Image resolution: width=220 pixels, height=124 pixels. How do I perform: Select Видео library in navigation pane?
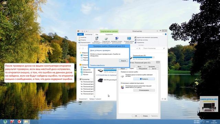(84, 67)
